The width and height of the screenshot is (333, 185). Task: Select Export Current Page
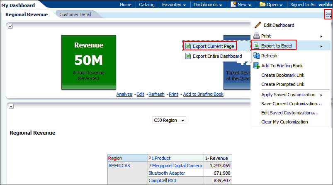(213, 46)
